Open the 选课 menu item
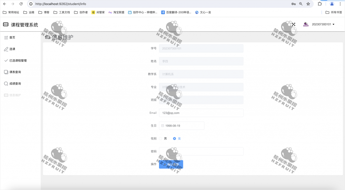 [x=21, y=49]
